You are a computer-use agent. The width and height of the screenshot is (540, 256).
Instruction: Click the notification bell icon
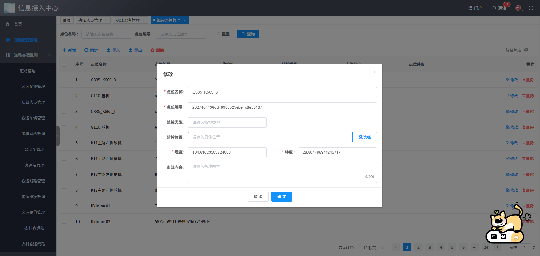tap(494, 8)
